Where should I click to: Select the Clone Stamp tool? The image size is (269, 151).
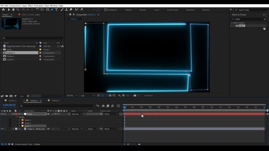click(x=66, y=10)
